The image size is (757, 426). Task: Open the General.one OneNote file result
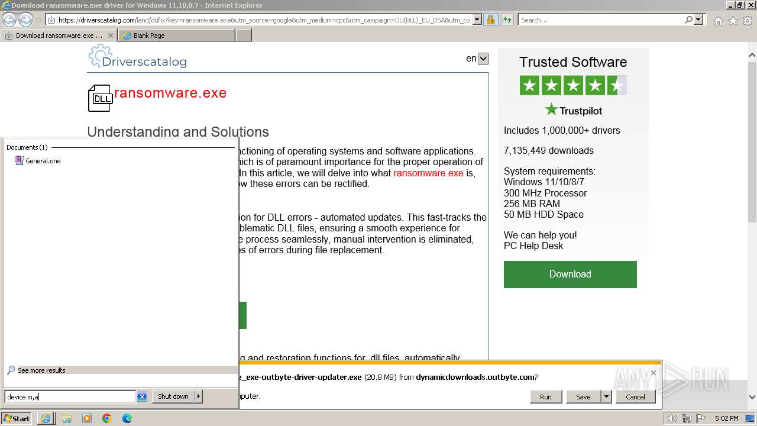tap(38, 160)
